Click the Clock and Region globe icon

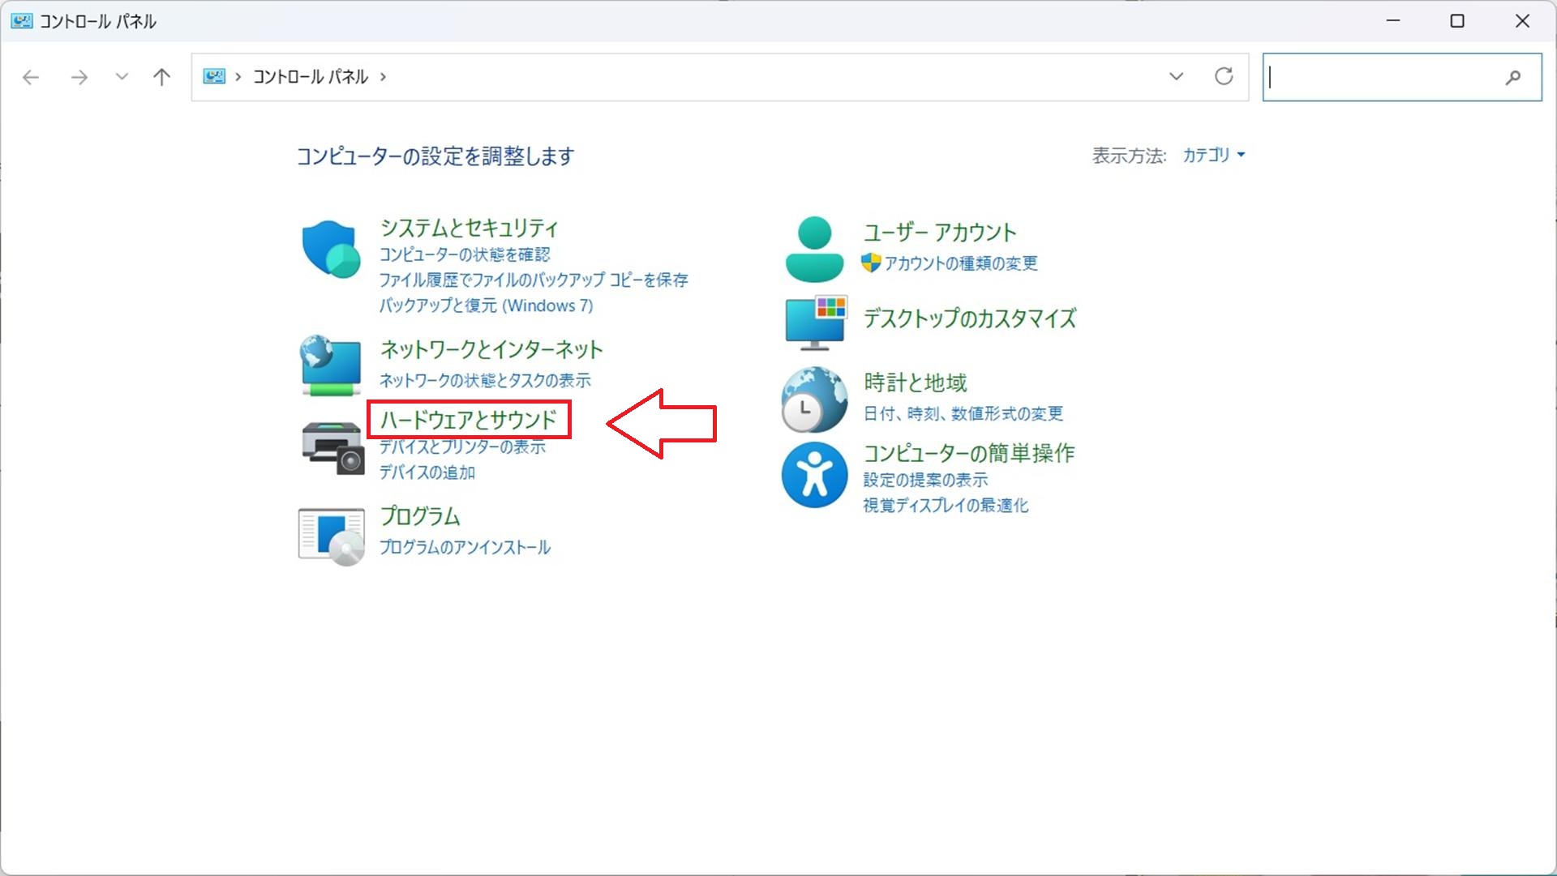point(814,400)
